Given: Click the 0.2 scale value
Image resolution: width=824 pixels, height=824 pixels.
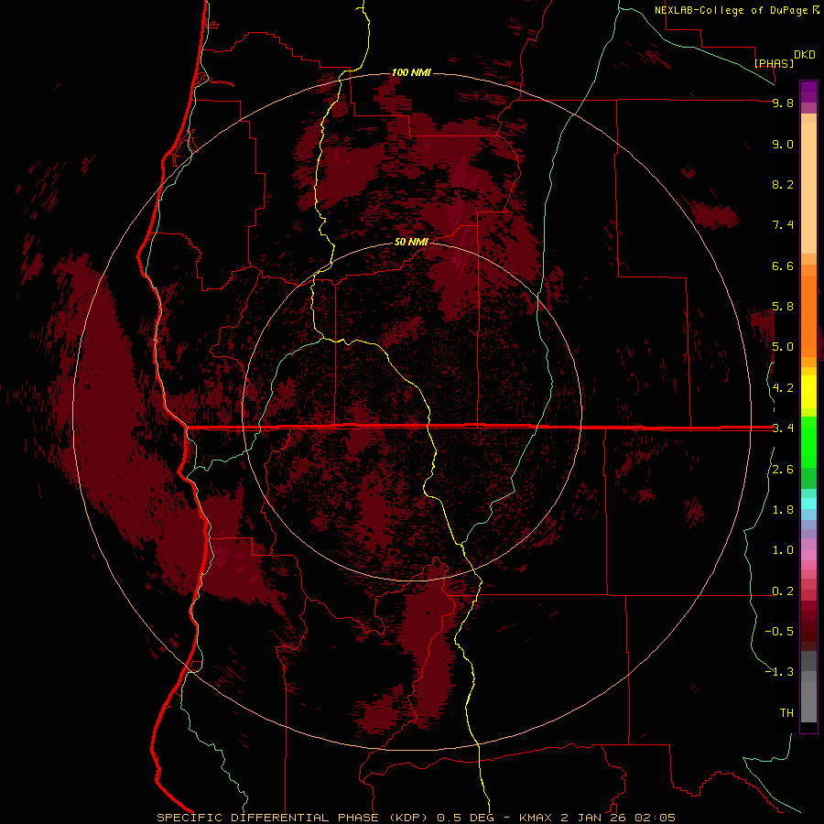Looking at the screenshot, I should (x=783, y=591).
